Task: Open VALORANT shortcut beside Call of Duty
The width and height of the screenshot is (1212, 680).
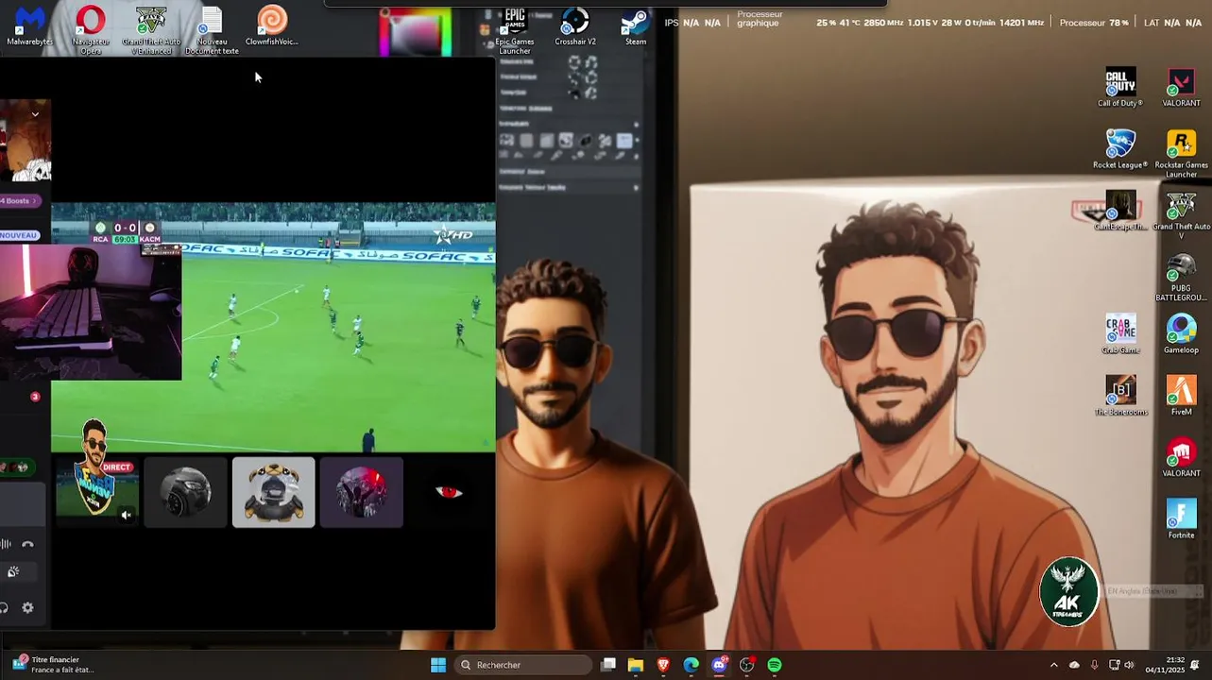Action: 1181,88
